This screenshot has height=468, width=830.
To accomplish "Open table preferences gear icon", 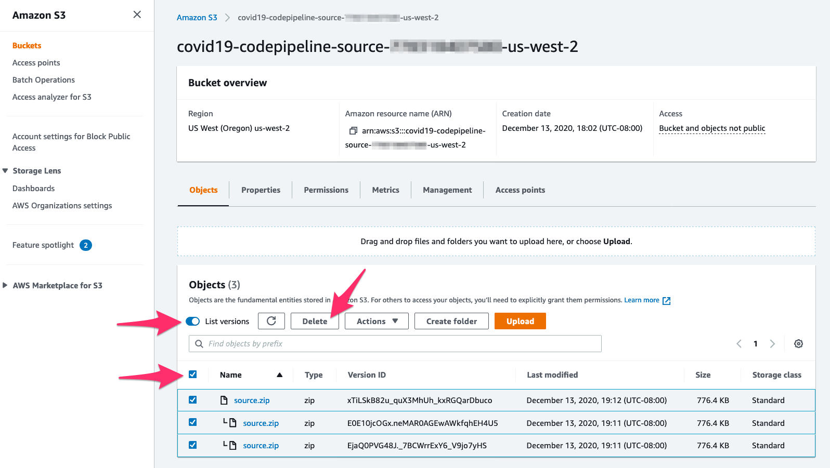I will (798, 344).
